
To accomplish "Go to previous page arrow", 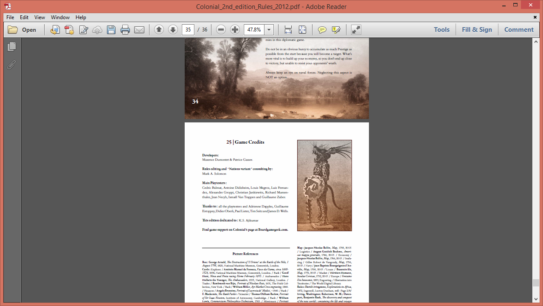I will 159,30.
